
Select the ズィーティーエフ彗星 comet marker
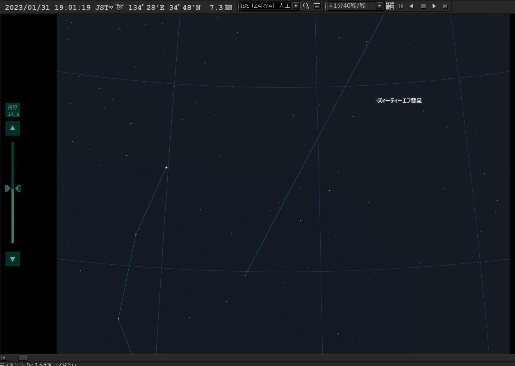pos(378,101)
